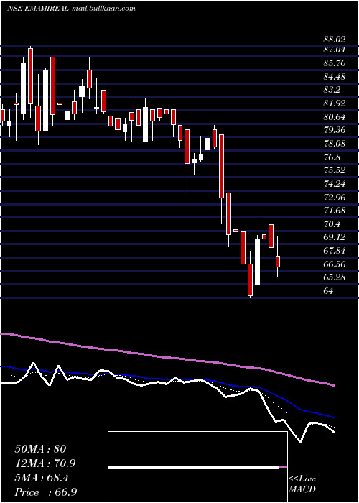This screenshot has height=503, width=359.
Task: Select the 71.68 price axis label
Action: (335, 211)
